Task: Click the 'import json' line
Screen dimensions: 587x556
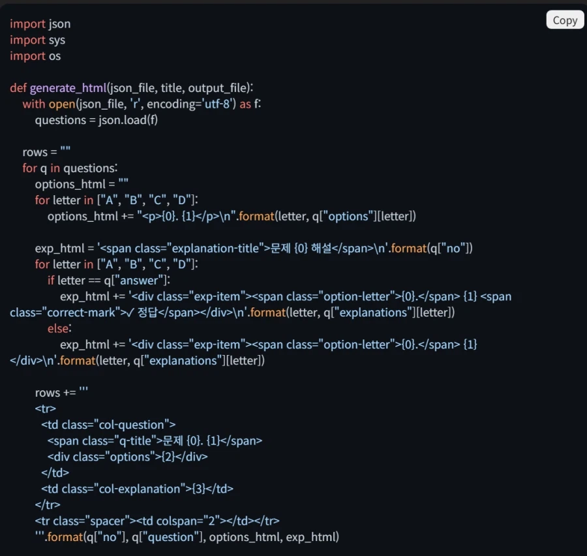Action: tap(40, 24)
